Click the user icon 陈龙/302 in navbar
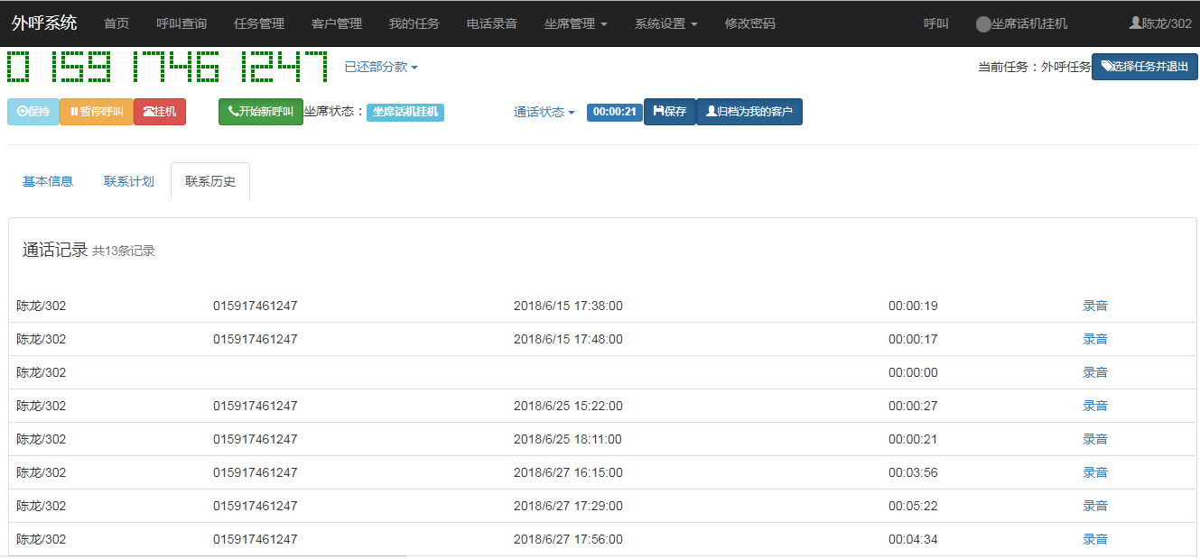1200x558 pixels. pos(1160,23)
